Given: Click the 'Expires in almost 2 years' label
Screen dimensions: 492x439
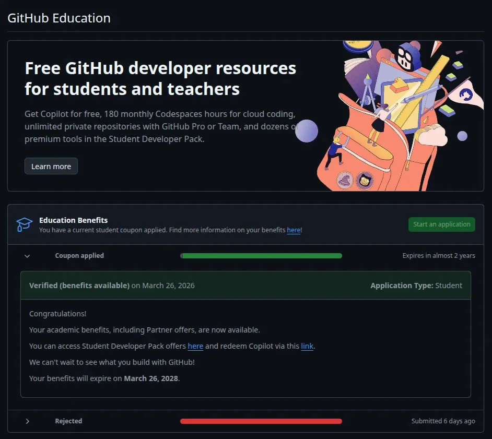Looking at the screenshot, I should tap(439, 256).
